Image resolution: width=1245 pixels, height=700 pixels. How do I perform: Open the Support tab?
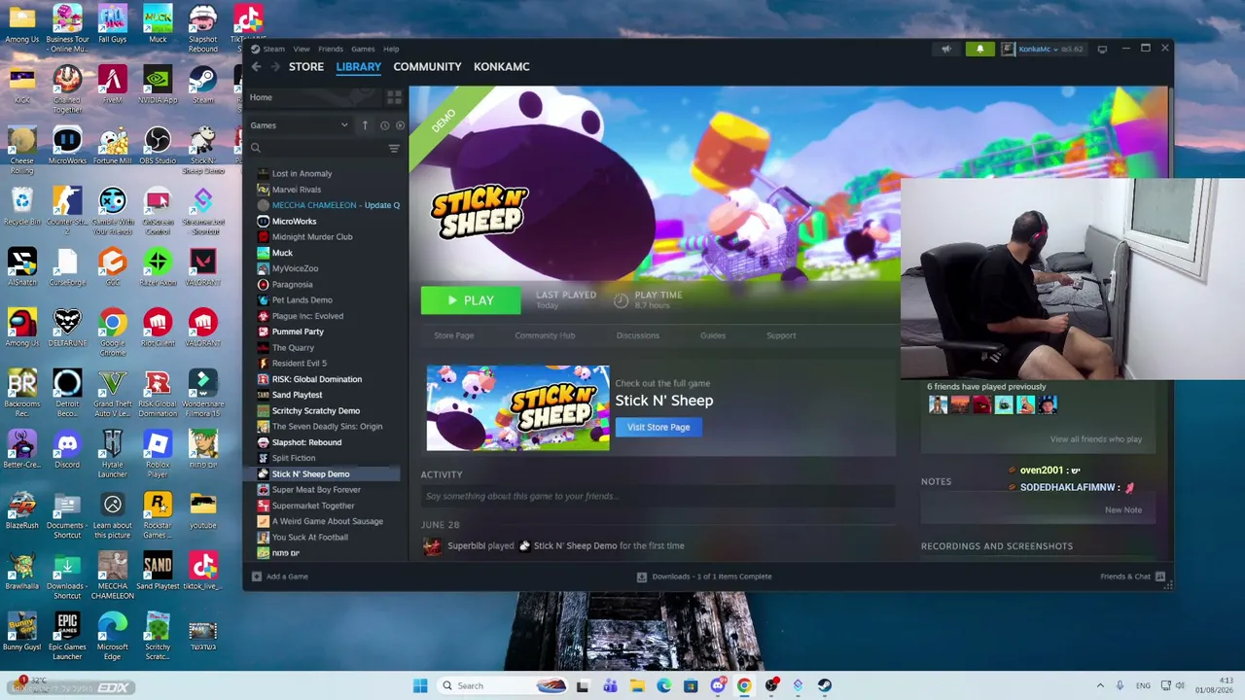(781, 335)
